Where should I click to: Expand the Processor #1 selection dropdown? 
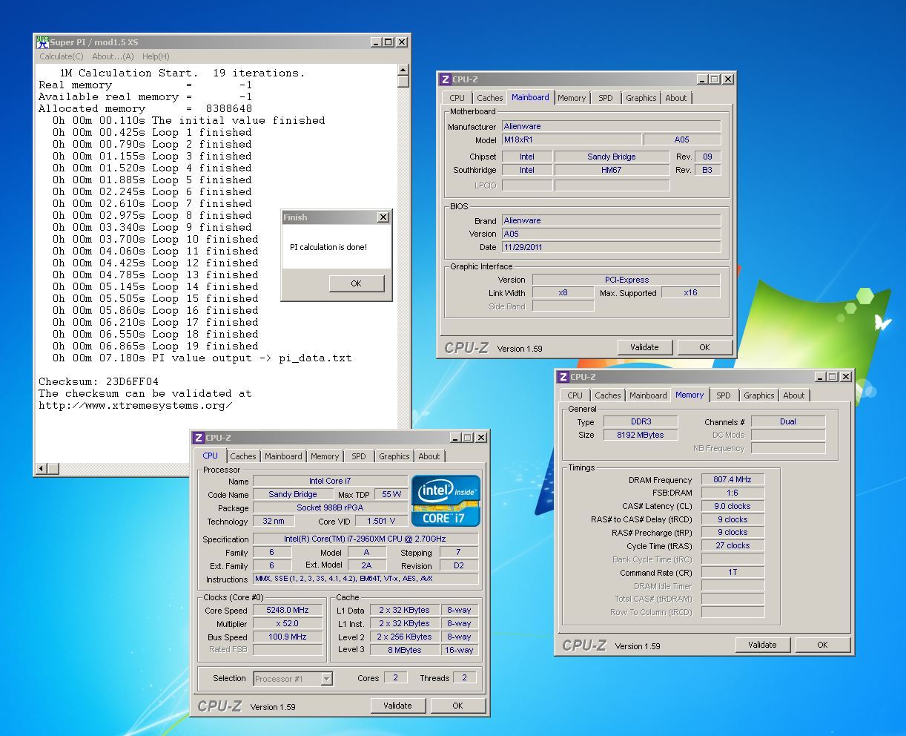326,679
